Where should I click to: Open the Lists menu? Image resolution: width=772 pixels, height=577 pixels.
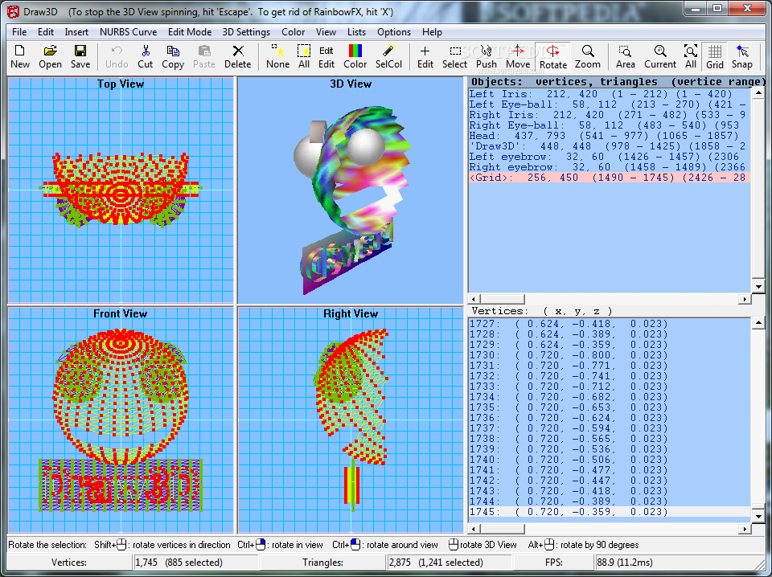pyautogui.click(x=356, y=32)
